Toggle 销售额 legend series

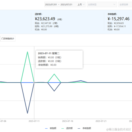click(51, 128)
